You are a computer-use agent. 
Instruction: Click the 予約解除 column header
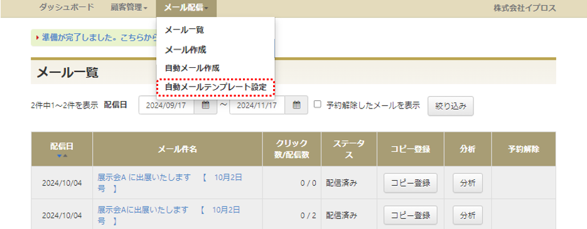tap(524, 149)
